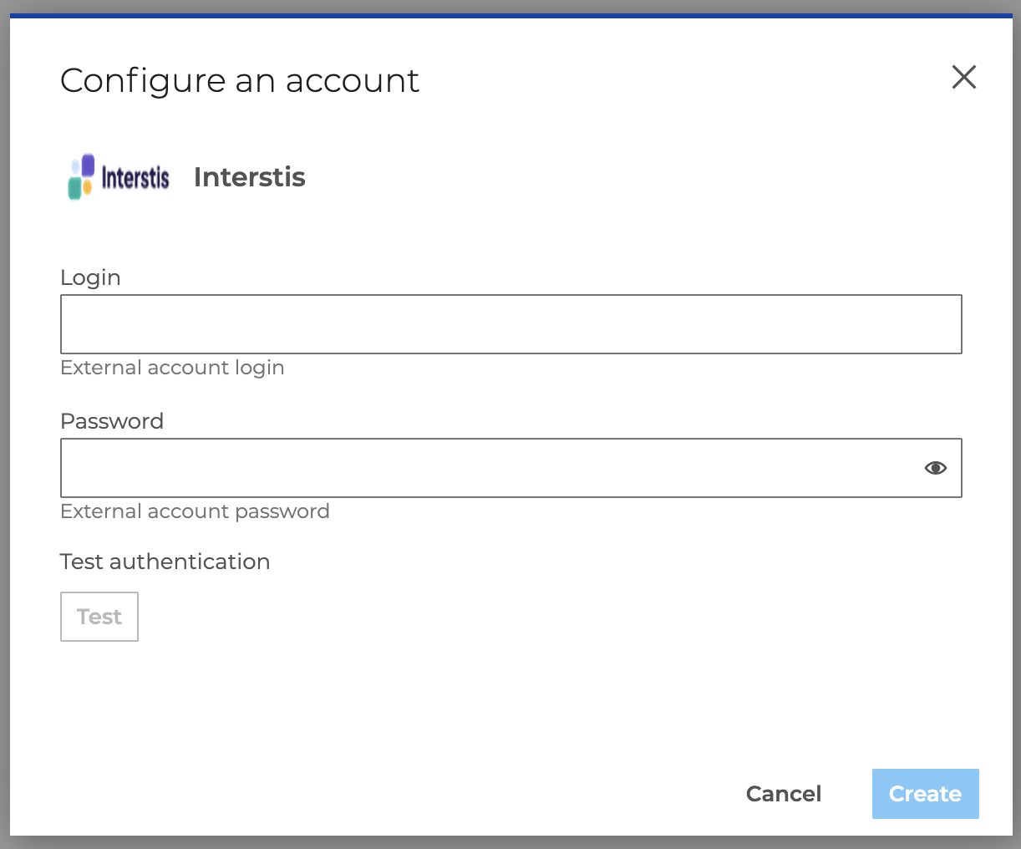Click the Login field label
The height and width of the screenshot is (849, 1021).
tap(90, 277)
